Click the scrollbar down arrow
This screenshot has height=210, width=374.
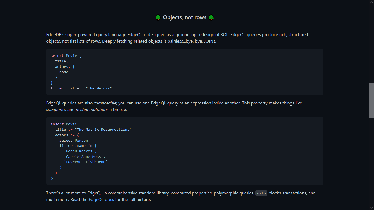(x=372, y=208)
